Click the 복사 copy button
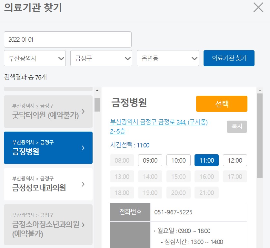Screen dimensions: 270x248 [x=237, y=127]
